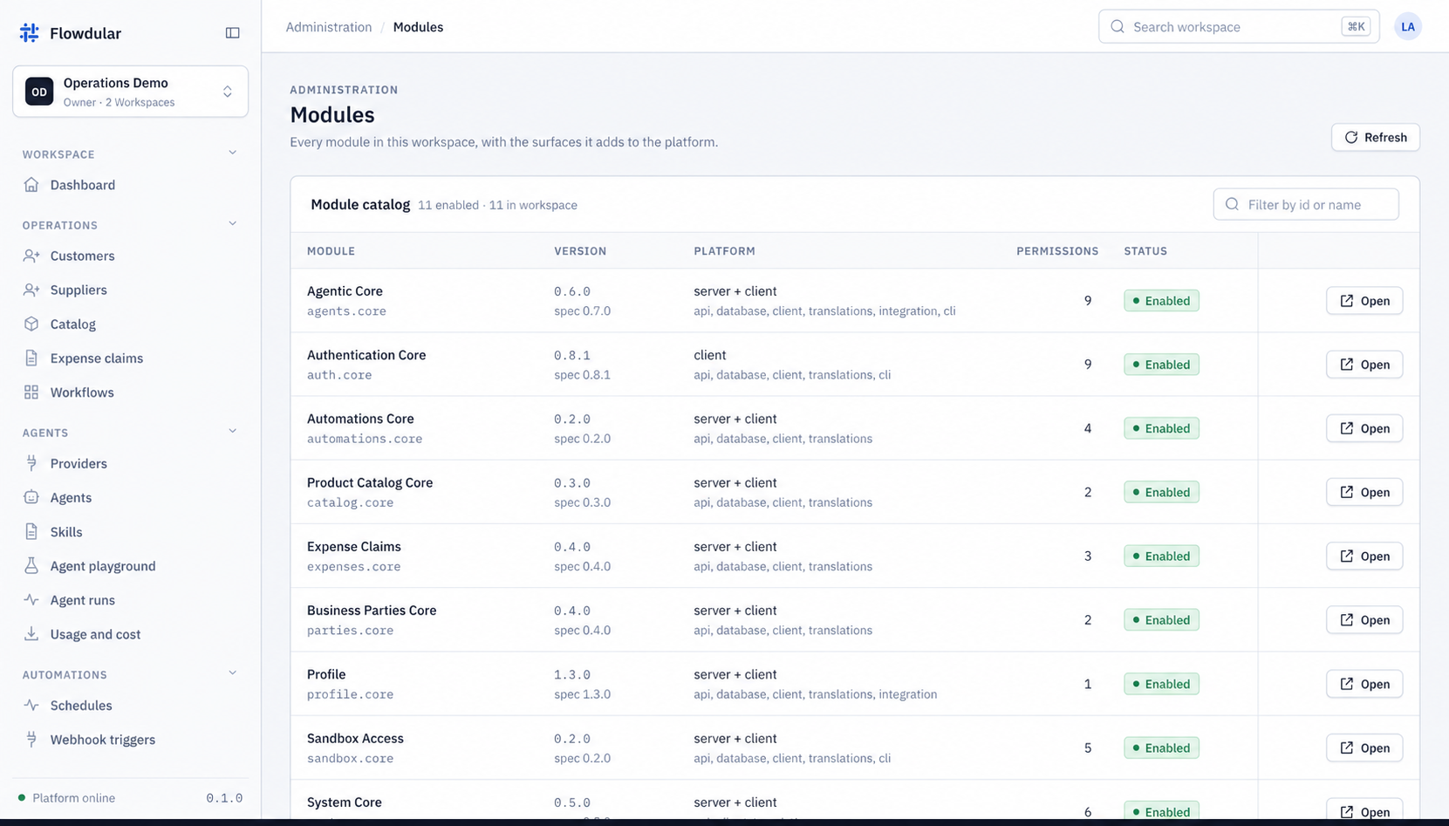Open the Automations Core module

tap(1364, 428)
